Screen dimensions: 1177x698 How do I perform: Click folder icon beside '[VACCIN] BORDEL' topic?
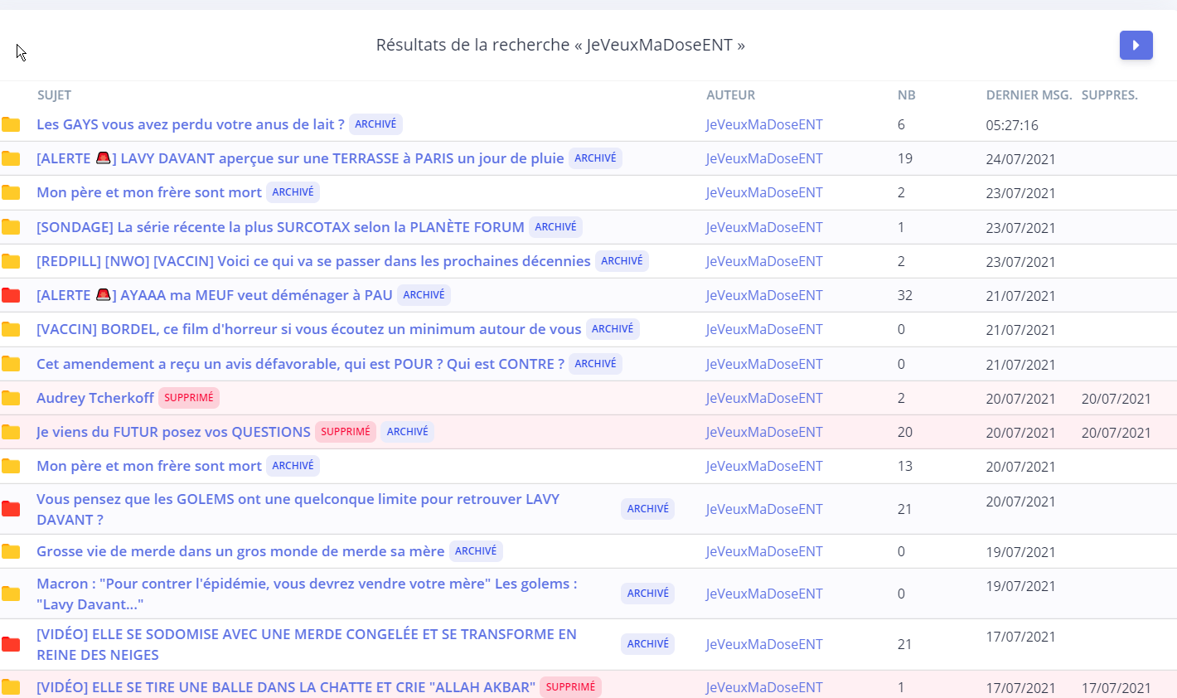(11, 329)
